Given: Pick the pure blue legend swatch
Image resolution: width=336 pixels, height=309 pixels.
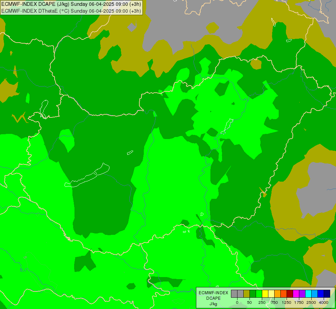Looking at the screenshot, I should (321, 294).
